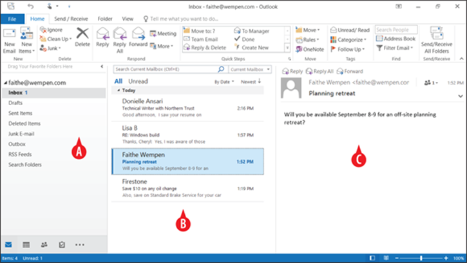Collapse the faithe@wempen.com account tree
The width and height of the screenshot is (467, 263).
(x=5, y=83)
